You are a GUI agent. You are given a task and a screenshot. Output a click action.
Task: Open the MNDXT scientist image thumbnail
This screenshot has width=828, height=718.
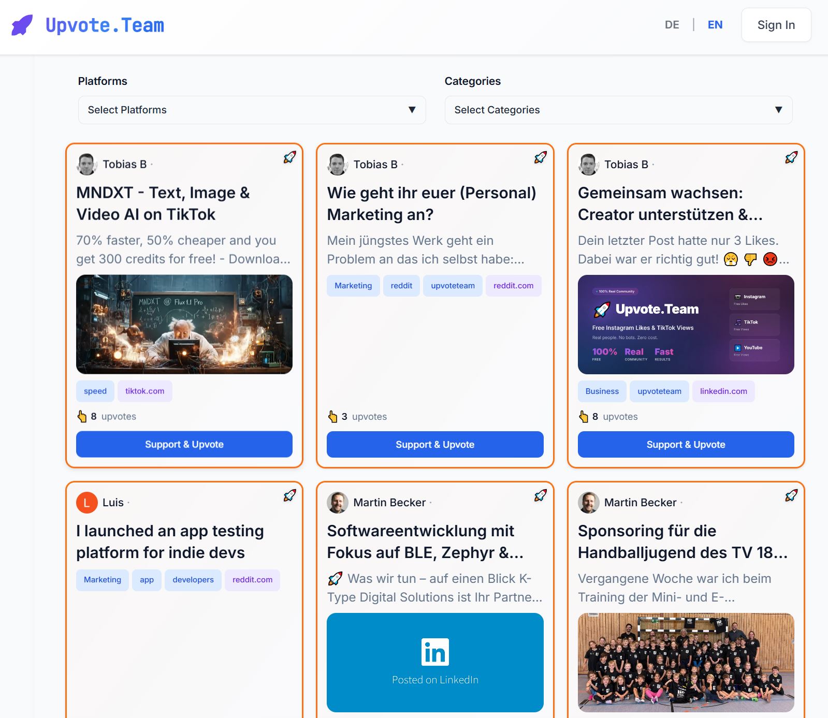184,325
